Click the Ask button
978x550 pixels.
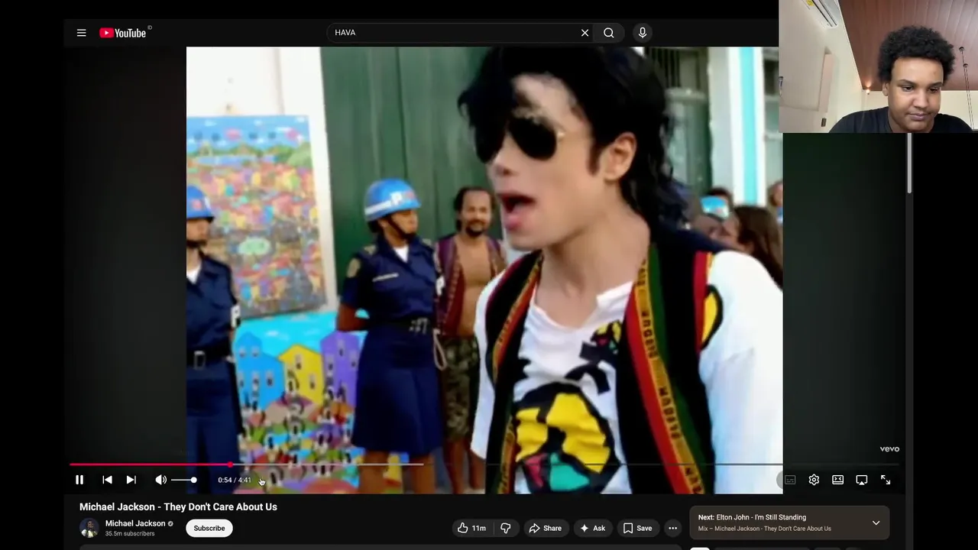tap(592, 528)
